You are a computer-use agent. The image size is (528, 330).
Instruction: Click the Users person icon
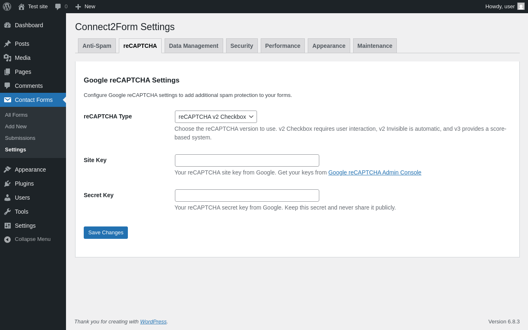point(7,198)
